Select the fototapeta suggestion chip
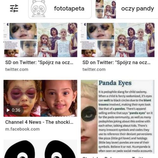Viewport: 158px width, 158px height. click(60, 9)
